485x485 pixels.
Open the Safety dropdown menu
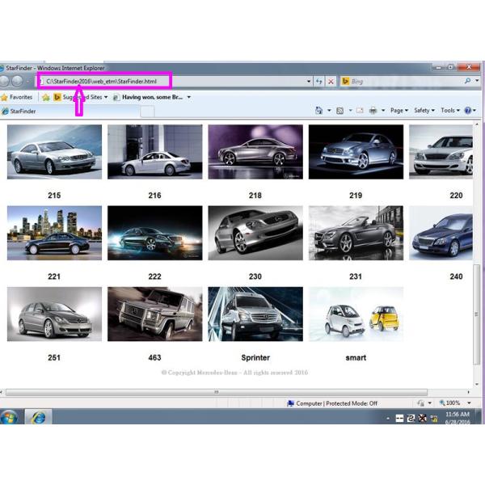pos(424,111)
